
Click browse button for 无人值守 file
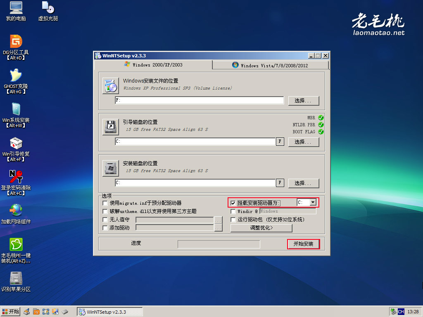pyautogui.click(x=218, y=220)
